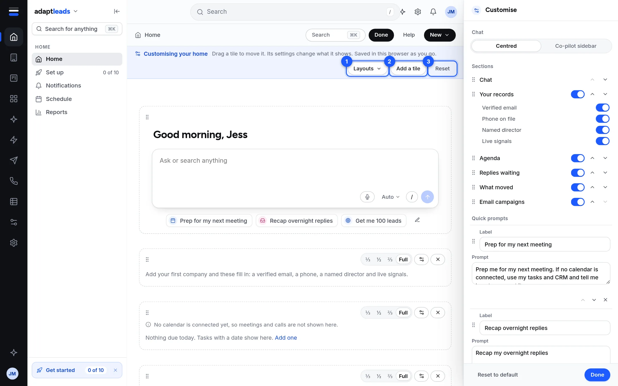The width and height of the screenshot is (618, 386).
Task: Send the chat message with arrow button
Action: [x=427, y=197]
